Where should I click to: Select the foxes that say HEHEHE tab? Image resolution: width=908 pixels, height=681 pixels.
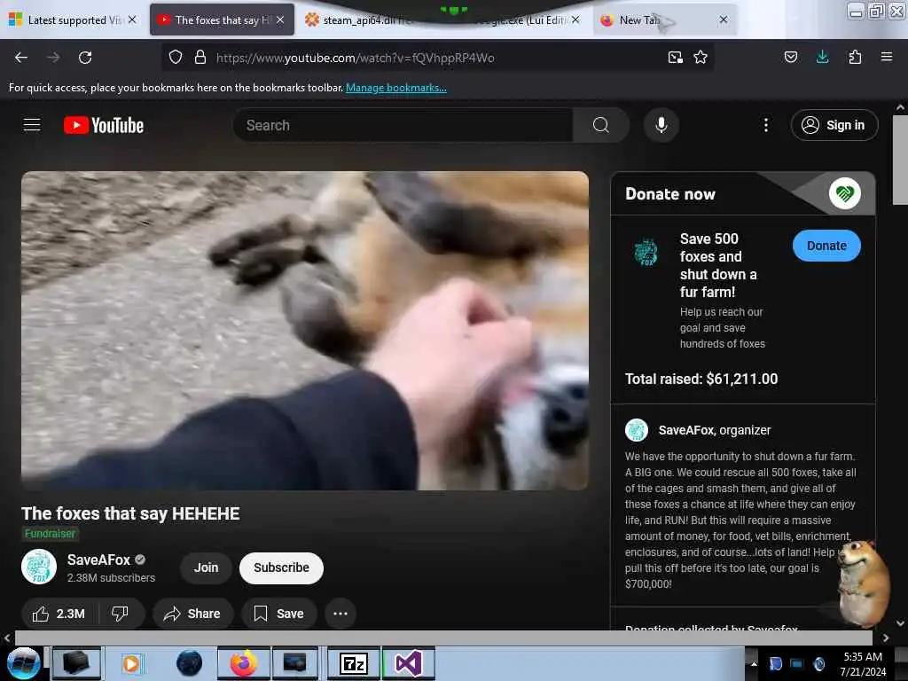click(223, 20)
